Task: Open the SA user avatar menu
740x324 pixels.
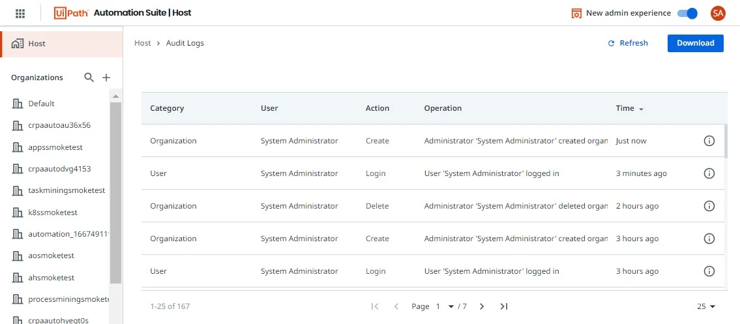Action: [718, 13]
